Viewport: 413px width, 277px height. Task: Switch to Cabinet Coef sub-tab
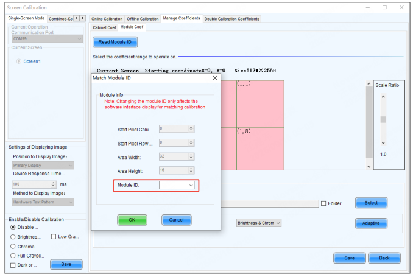pyautogui.click(x=104, y=27)
